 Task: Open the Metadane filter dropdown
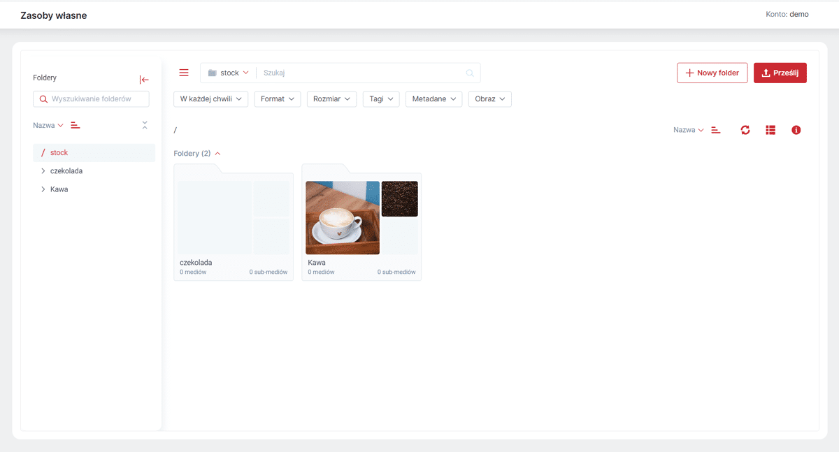point(433,99)
